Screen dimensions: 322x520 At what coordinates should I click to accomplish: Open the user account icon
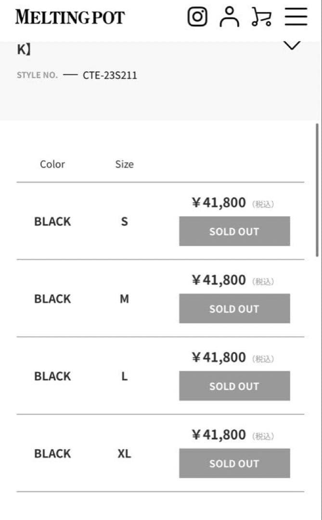coord(230,17)
